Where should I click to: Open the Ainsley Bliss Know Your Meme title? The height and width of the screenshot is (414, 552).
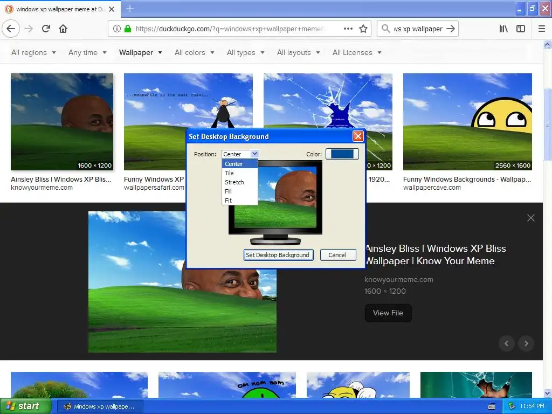click(436, 254)
